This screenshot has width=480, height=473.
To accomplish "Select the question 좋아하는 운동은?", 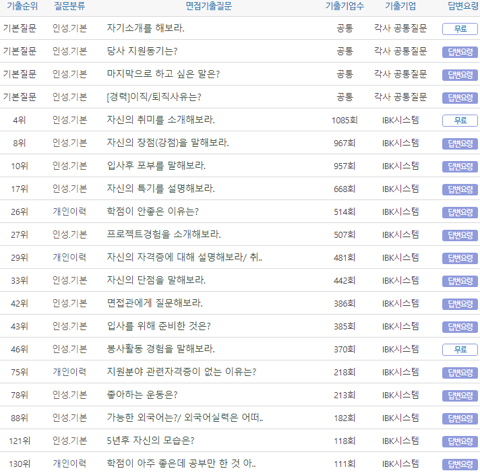I will (142, 395).
